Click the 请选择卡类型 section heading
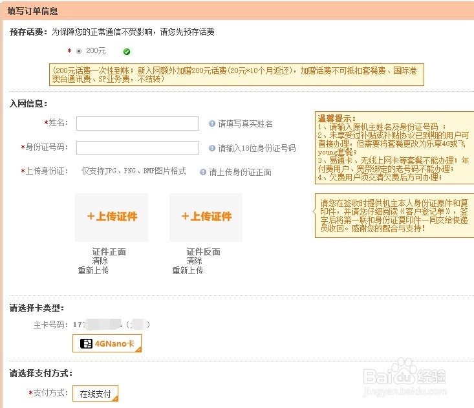Image resolution: width=474 pixels, height=408 pixels. coord(37,308)
